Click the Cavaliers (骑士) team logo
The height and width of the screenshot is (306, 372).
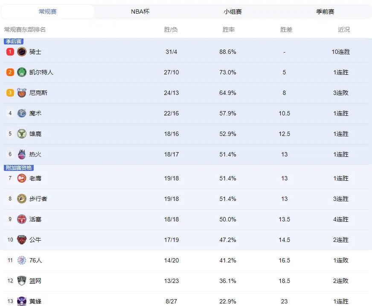22,52
